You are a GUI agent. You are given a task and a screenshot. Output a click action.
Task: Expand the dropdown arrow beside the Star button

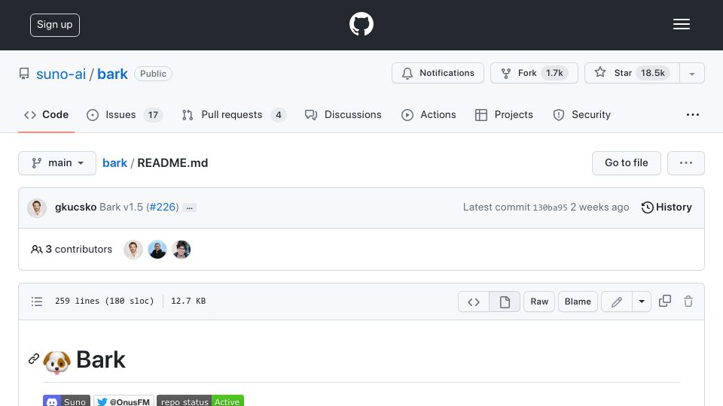point(691,74)
